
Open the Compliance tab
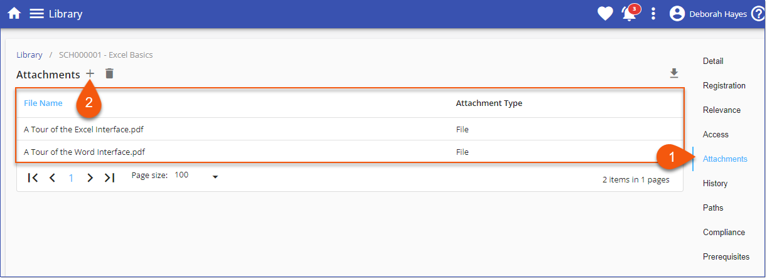click(724, 232)
